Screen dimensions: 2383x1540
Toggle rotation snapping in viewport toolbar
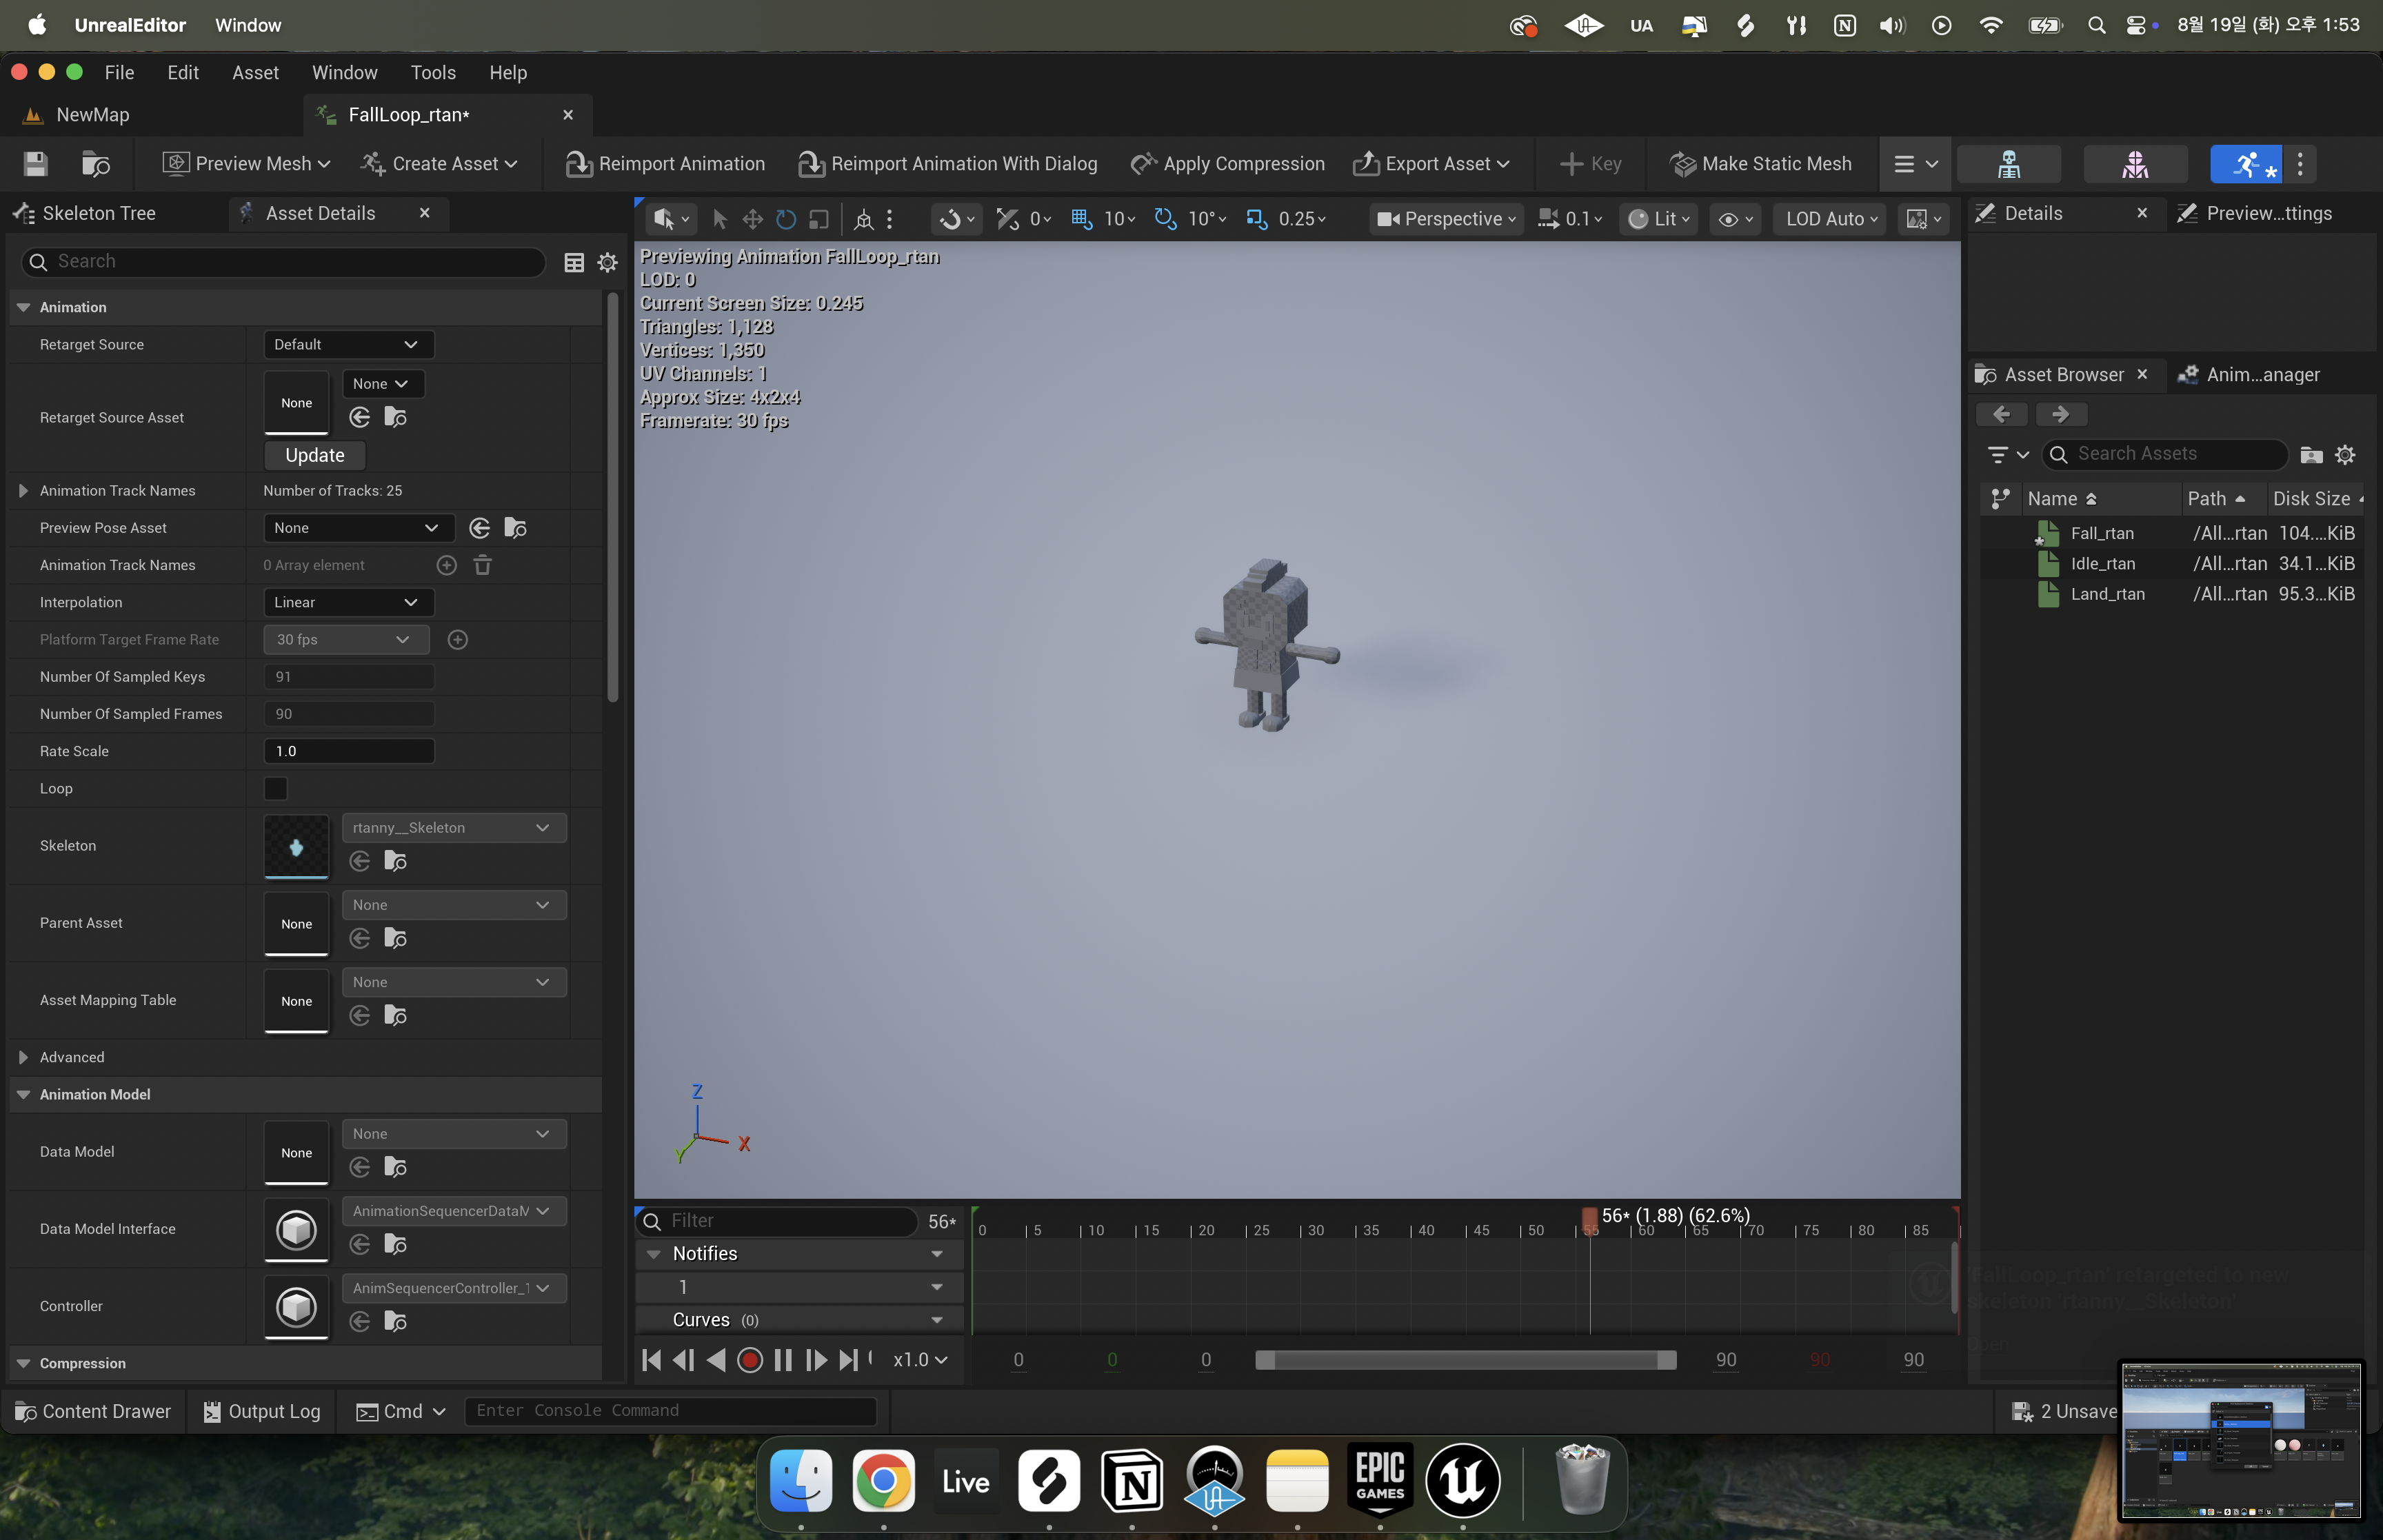tap(1165, 219)
